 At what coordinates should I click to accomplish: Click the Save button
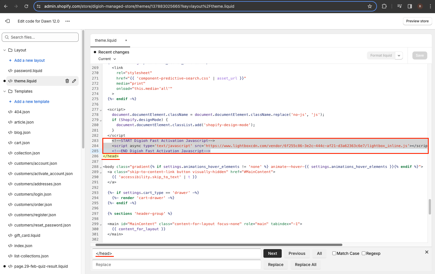(420, 55)
